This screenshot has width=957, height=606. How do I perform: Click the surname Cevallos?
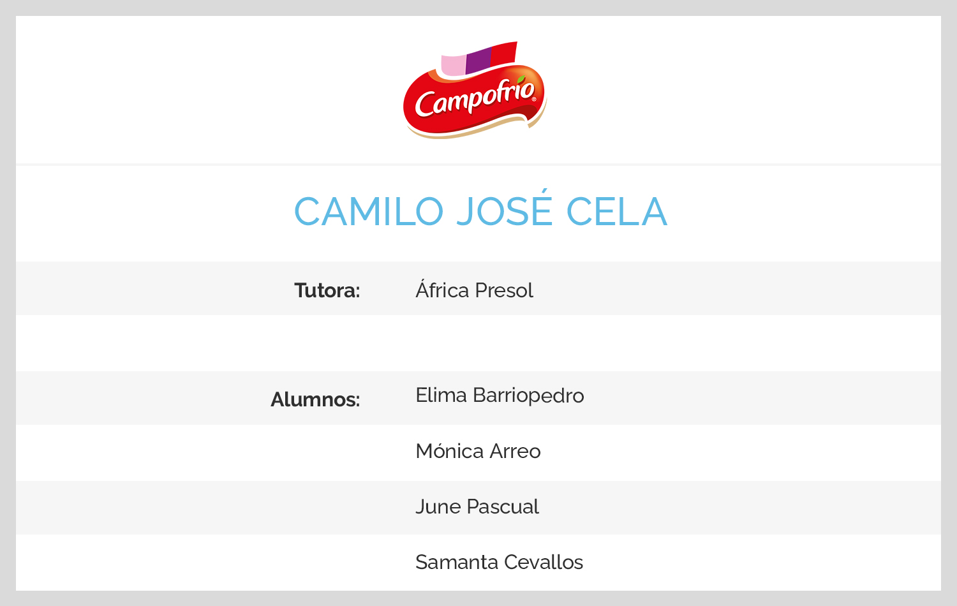tap(544, 562)
